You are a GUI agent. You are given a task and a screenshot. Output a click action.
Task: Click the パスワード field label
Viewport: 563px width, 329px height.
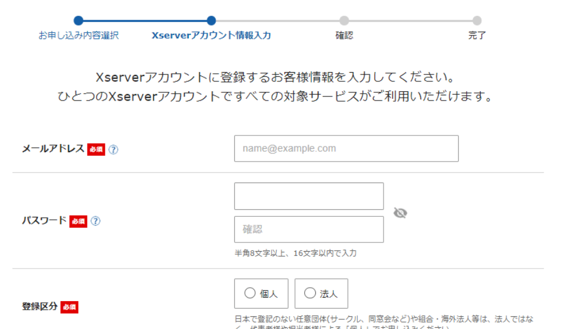(44, 220)
